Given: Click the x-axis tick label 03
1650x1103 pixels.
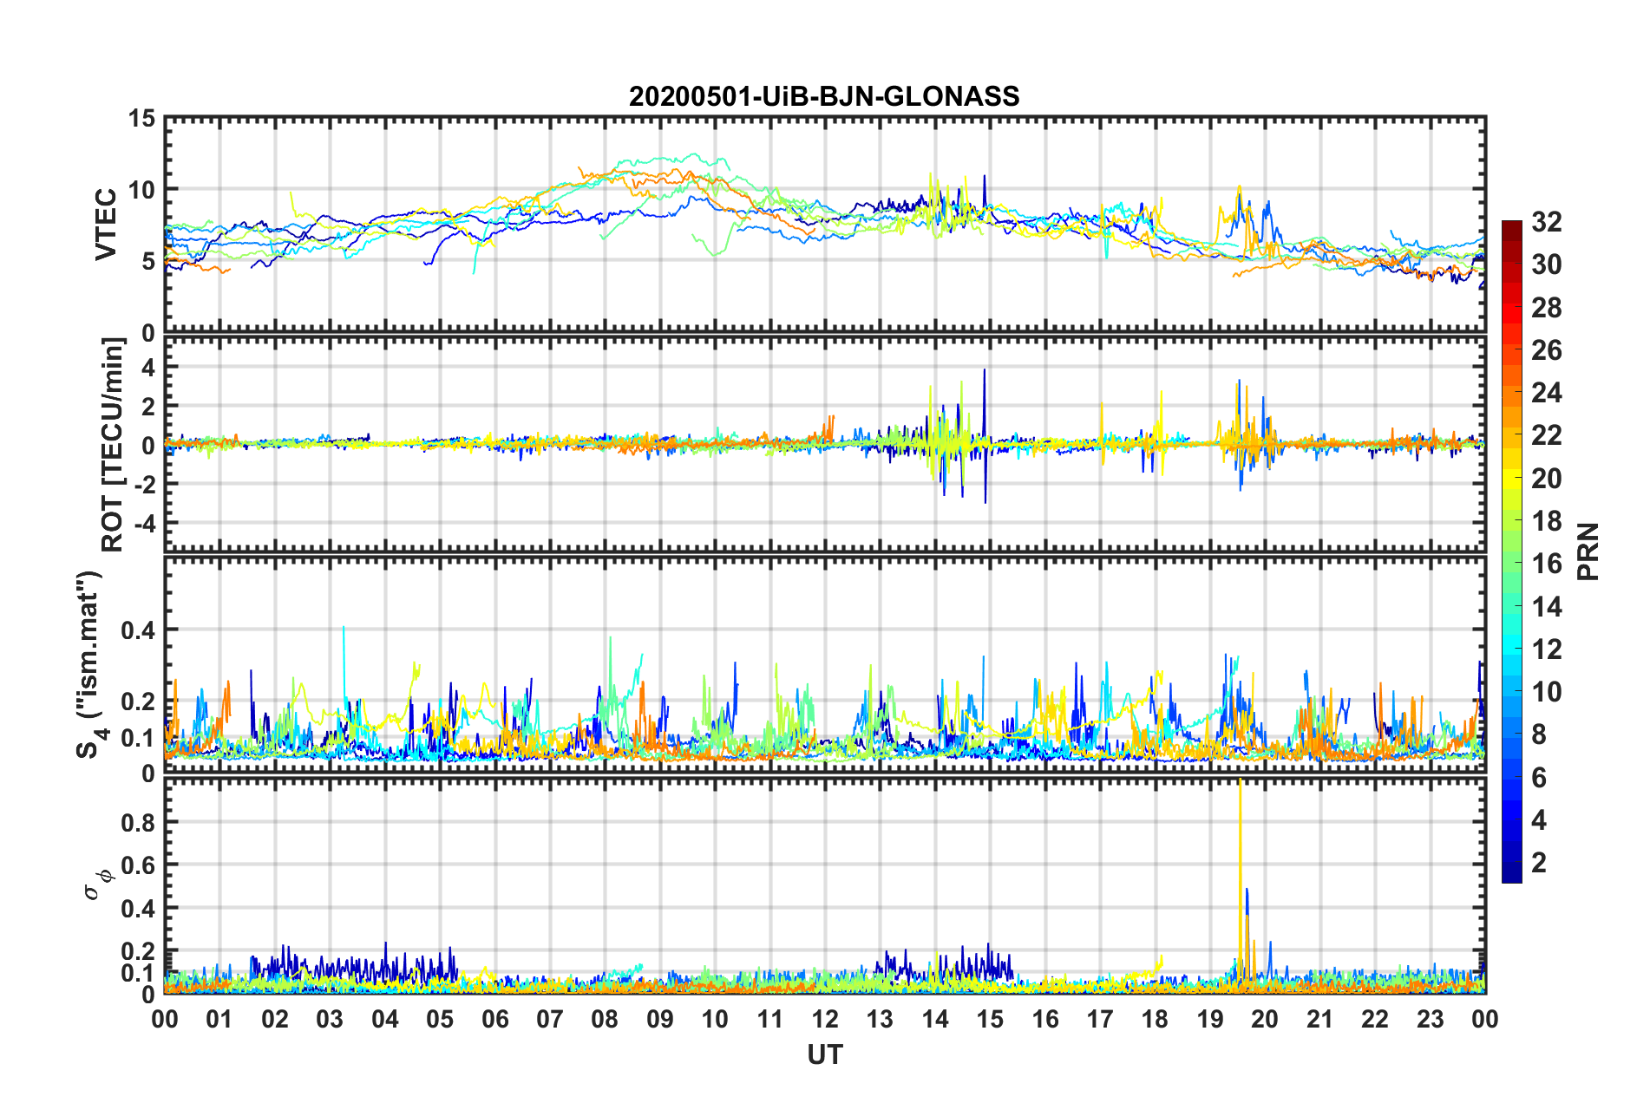Looking at the screenshot, I should tap(330, 1019).
